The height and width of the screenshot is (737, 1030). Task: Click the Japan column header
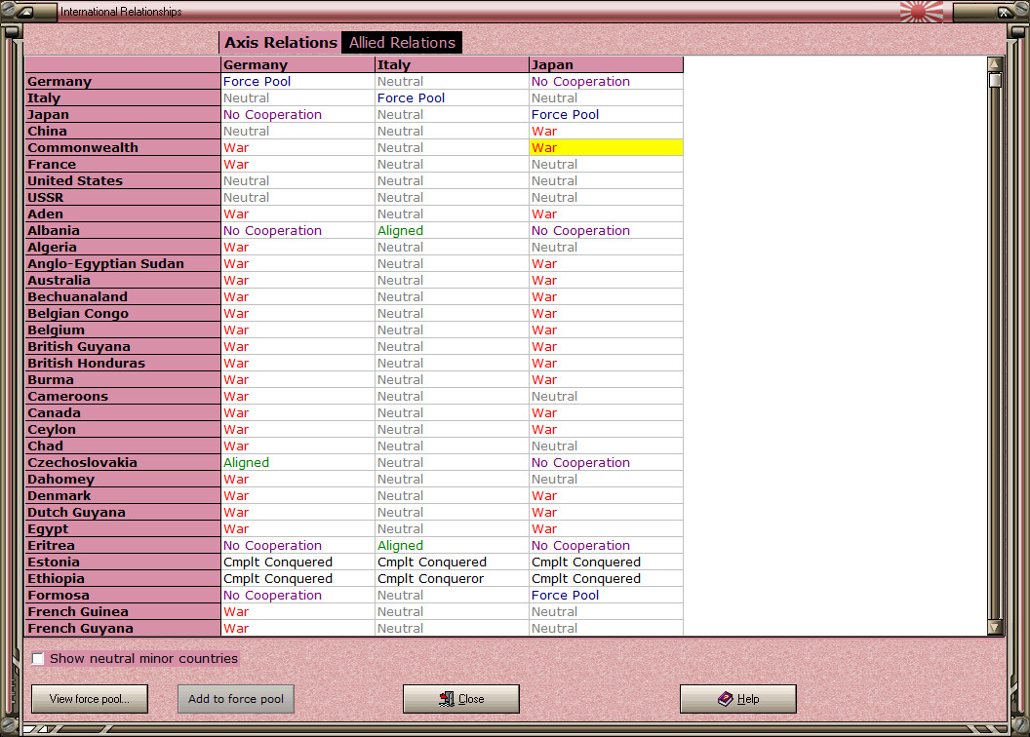pos(607,64)
